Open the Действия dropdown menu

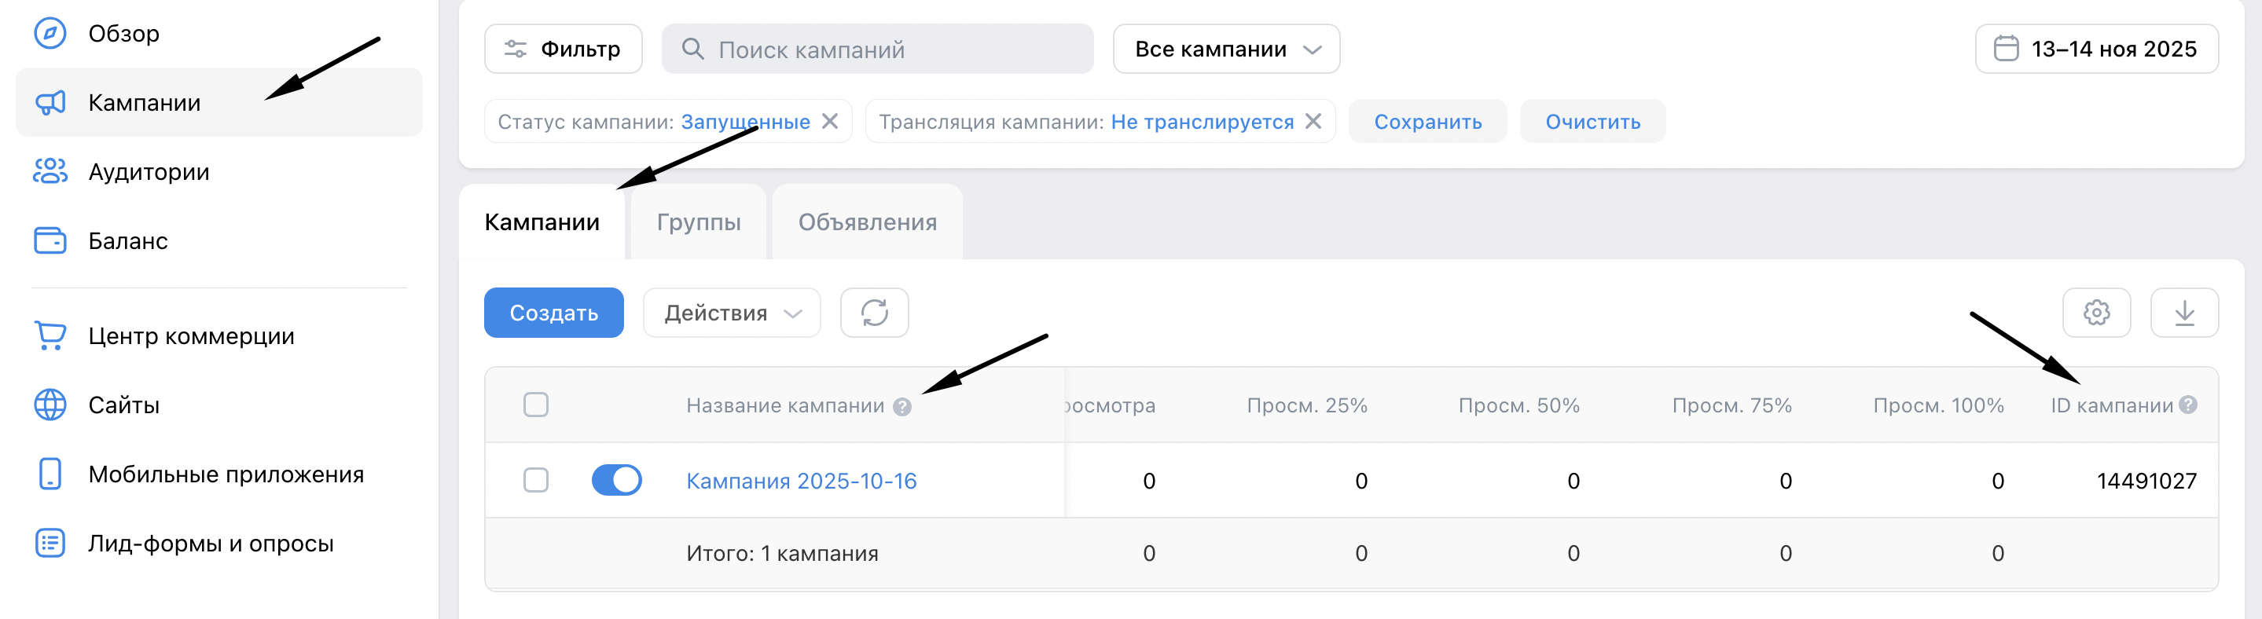tap(732, 313)
